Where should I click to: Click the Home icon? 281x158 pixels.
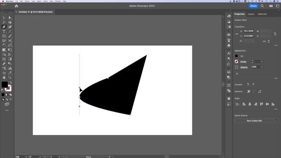[16, 6]
